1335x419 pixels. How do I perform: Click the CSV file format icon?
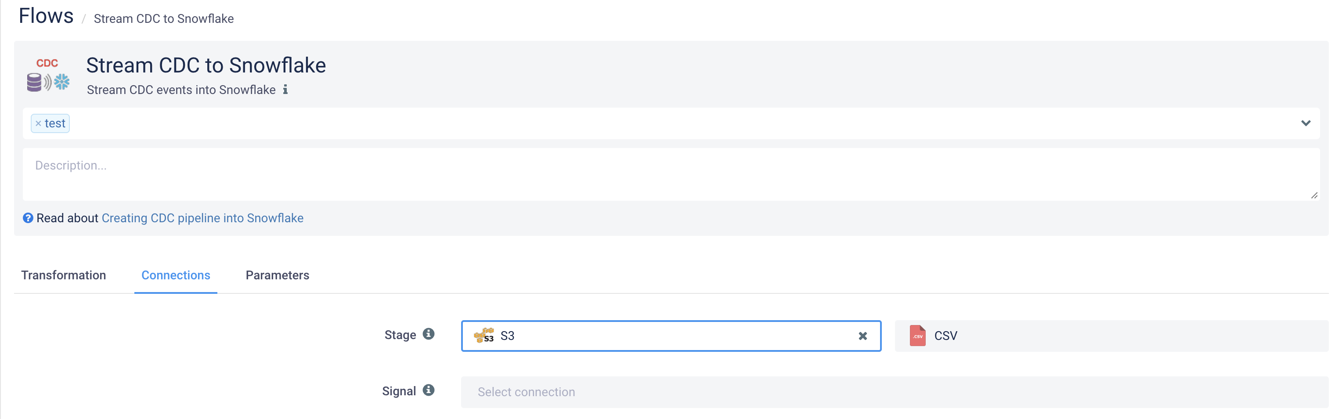click(917, 336)
